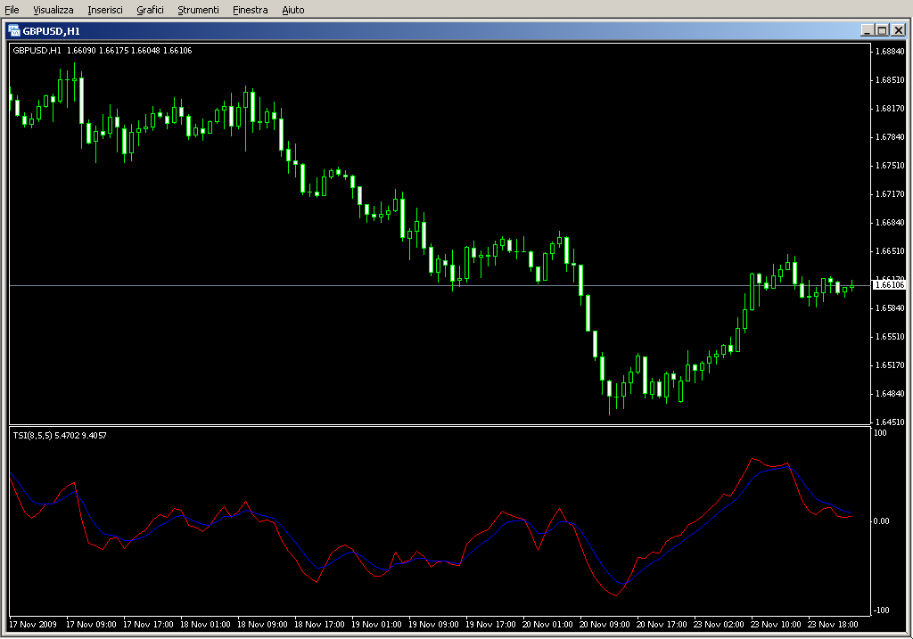This screenshot has width=913, height=639.
Task: Open the File menu
Action: click(x=12, y=10)
